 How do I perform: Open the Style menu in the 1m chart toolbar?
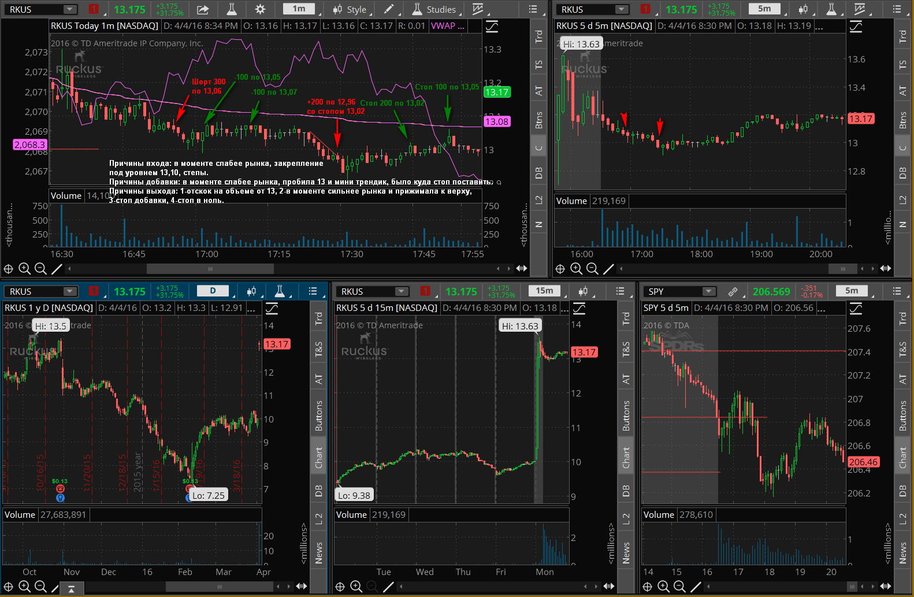coord(350,9)
